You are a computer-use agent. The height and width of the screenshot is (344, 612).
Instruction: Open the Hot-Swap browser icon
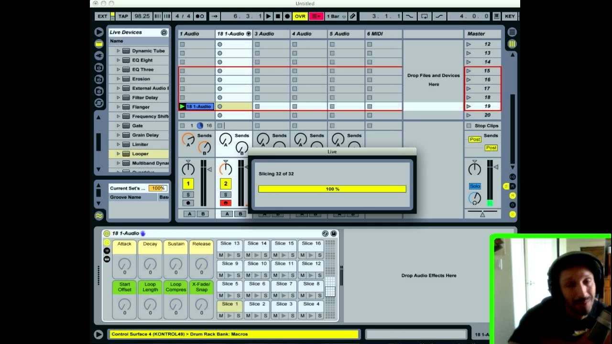[99, 103]
